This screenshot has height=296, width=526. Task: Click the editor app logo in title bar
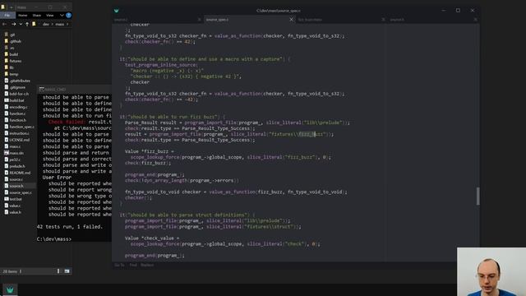117,11
